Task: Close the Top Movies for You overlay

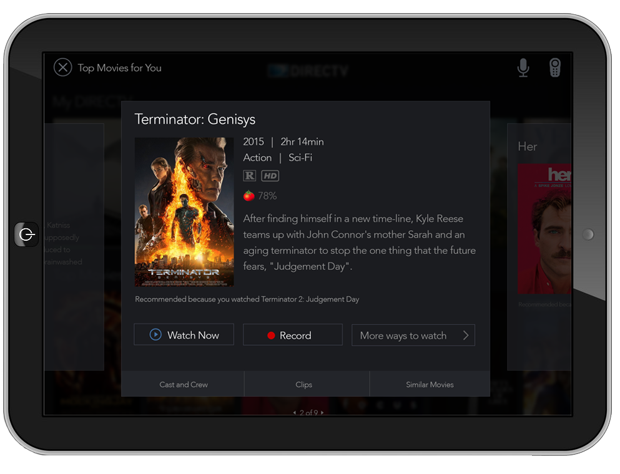Action: pyautogui.click(x=62, y=67)
